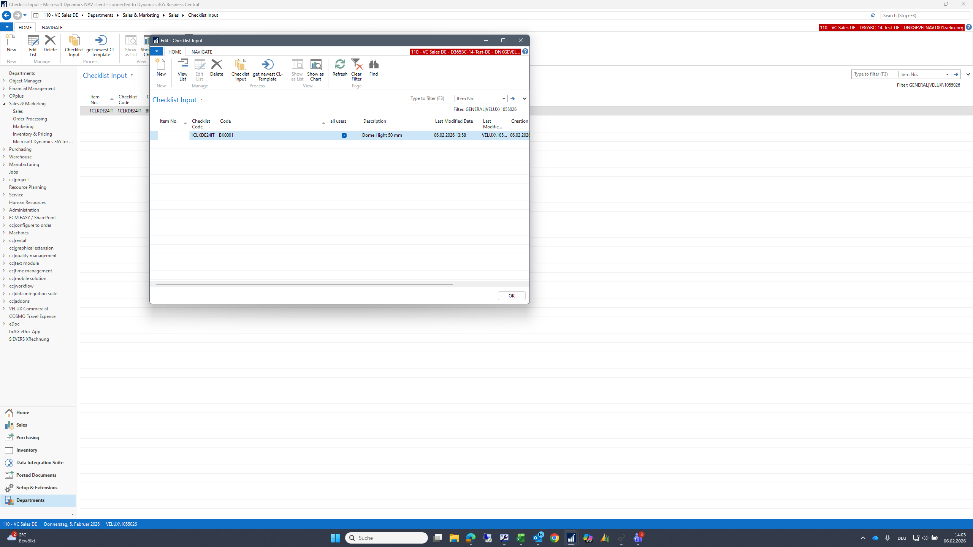Image resolution: width=973 pixels, height=547 pixels.
Task: Open Item No. filter field dropdown in dialog
Action: (504, 99)
